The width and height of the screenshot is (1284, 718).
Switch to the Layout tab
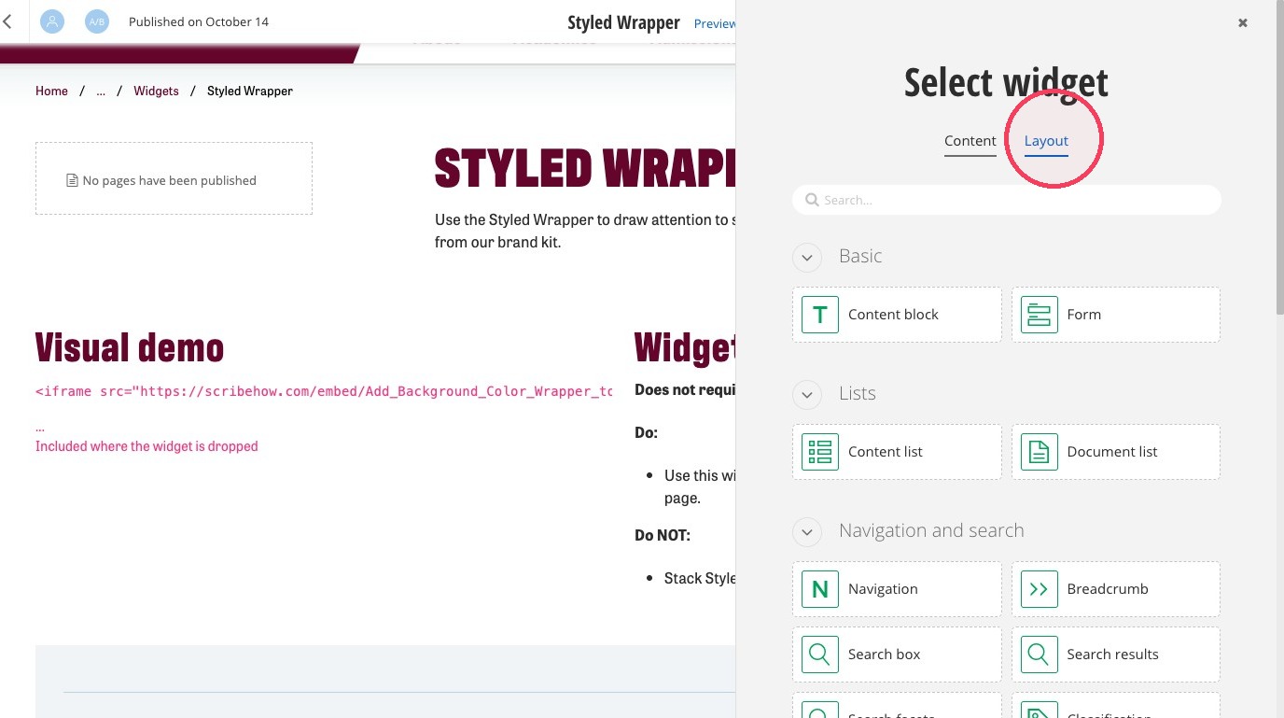pos(1046,141)
